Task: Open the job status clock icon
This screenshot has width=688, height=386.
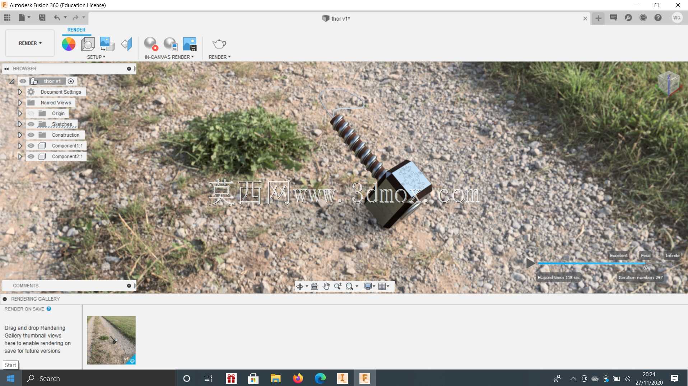Action: coord(643,18)
